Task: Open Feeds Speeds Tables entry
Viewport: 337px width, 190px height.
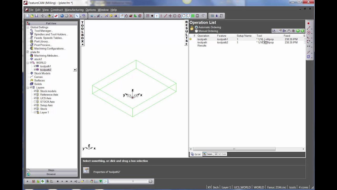Action: click(x=48, y=38)
